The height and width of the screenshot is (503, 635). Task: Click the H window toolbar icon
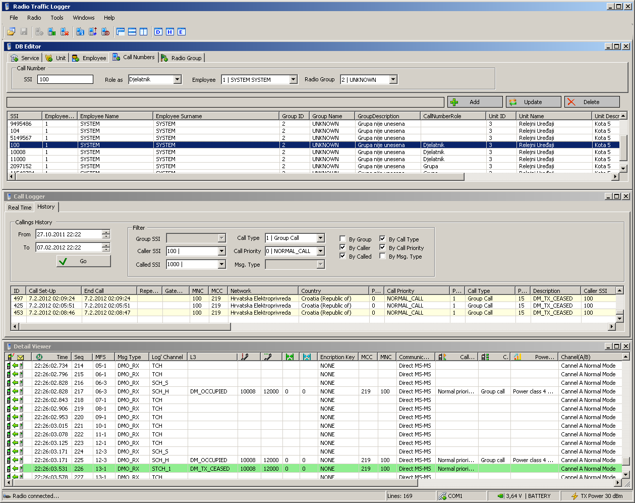[170, 32]
